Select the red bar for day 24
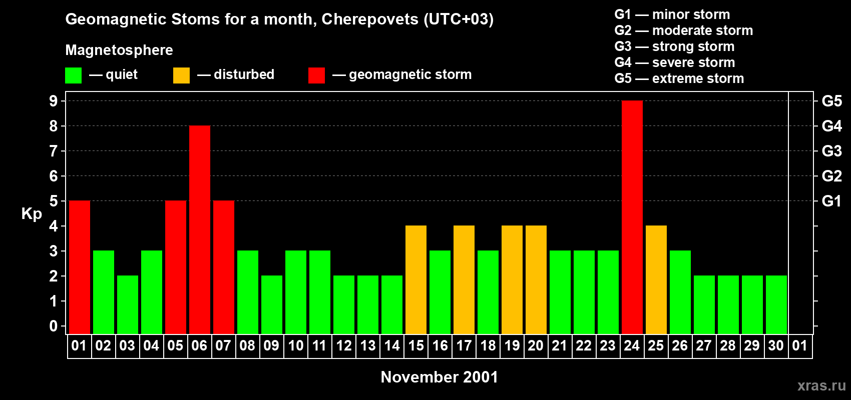The height and width of the screenshot is (400, 851). (x=632, y=217)
